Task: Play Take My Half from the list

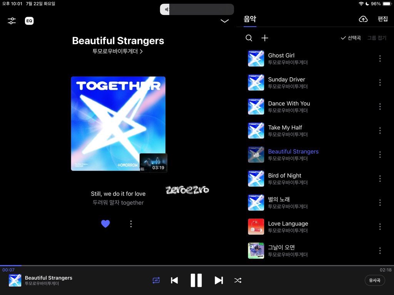Action: tap(315, 131)
